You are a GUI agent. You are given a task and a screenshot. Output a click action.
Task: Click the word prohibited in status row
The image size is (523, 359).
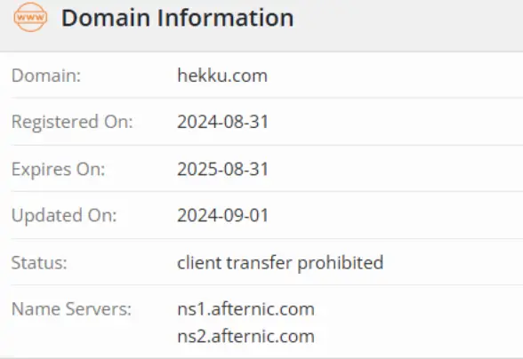tap(341, 263)
